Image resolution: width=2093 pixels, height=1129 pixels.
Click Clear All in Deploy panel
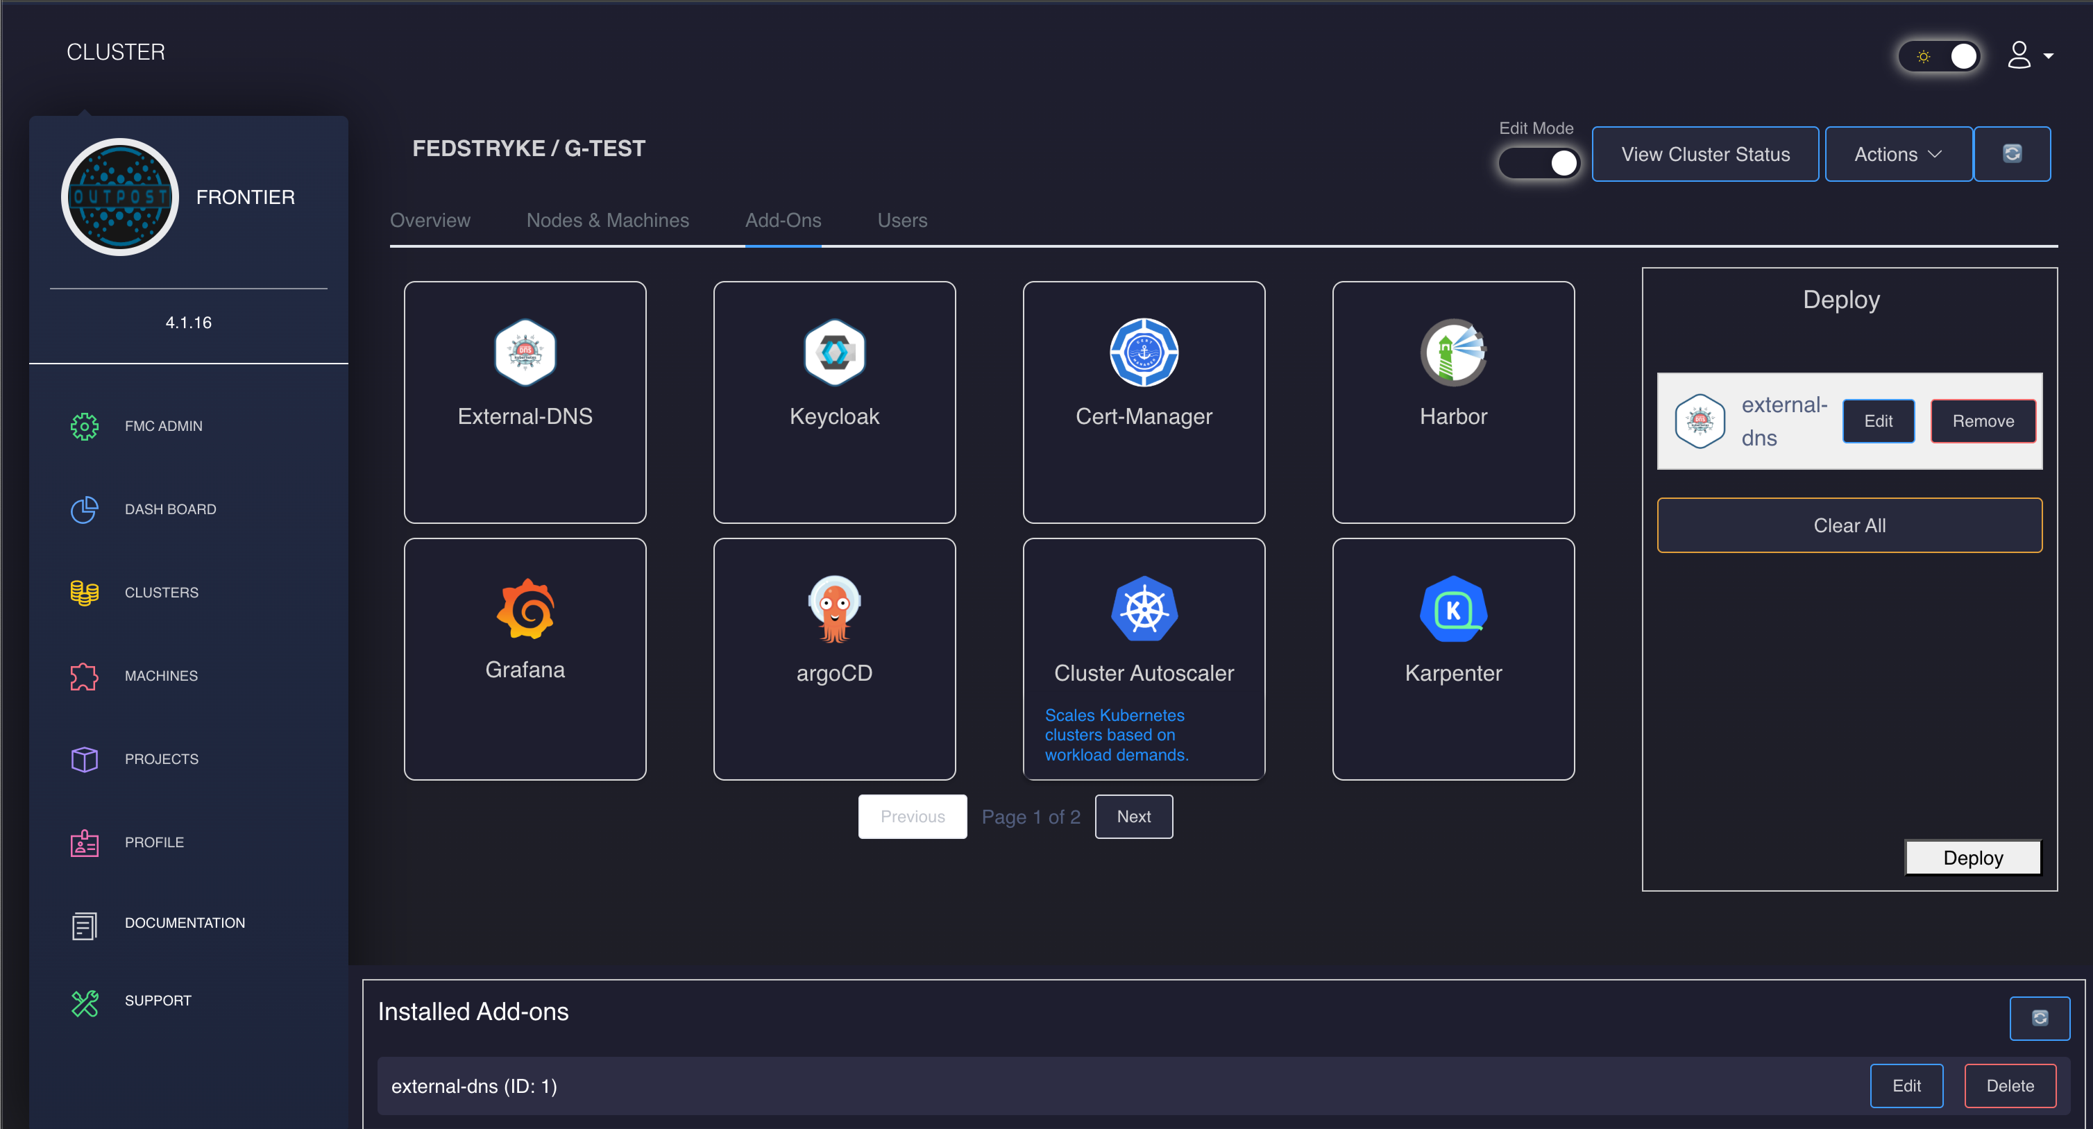click(1849, 525)
